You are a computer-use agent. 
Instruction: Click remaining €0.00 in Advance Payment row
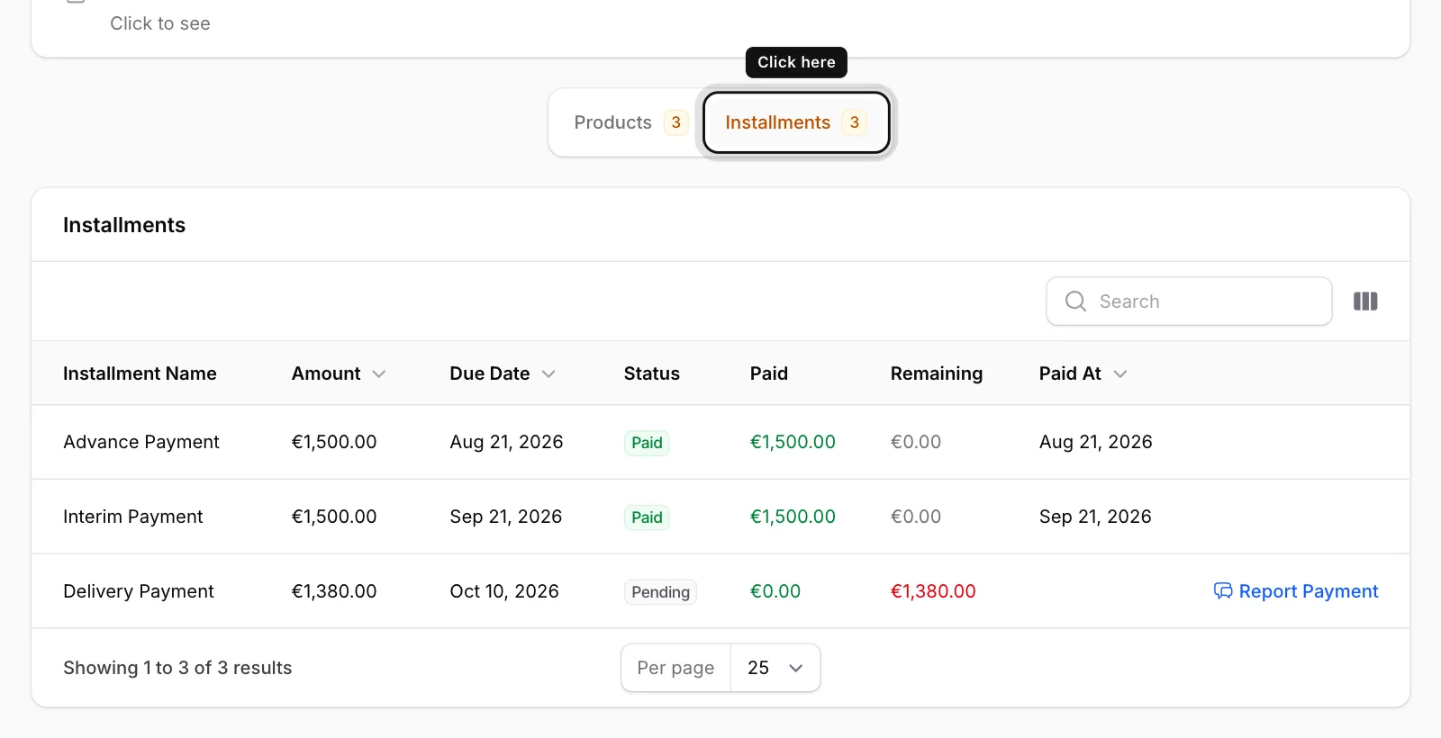pos(916,442)
